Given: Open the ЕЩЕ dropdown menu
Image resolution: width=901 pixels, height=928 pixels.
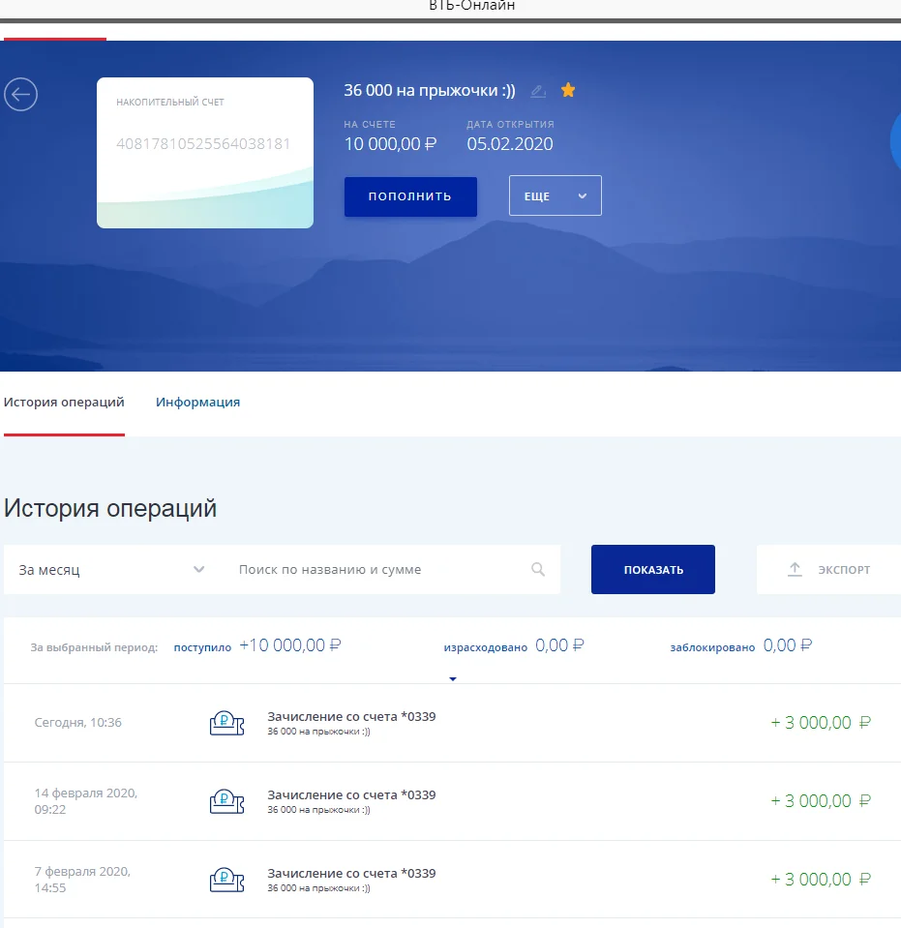Looking at the screenshot, I should [555, 195].
